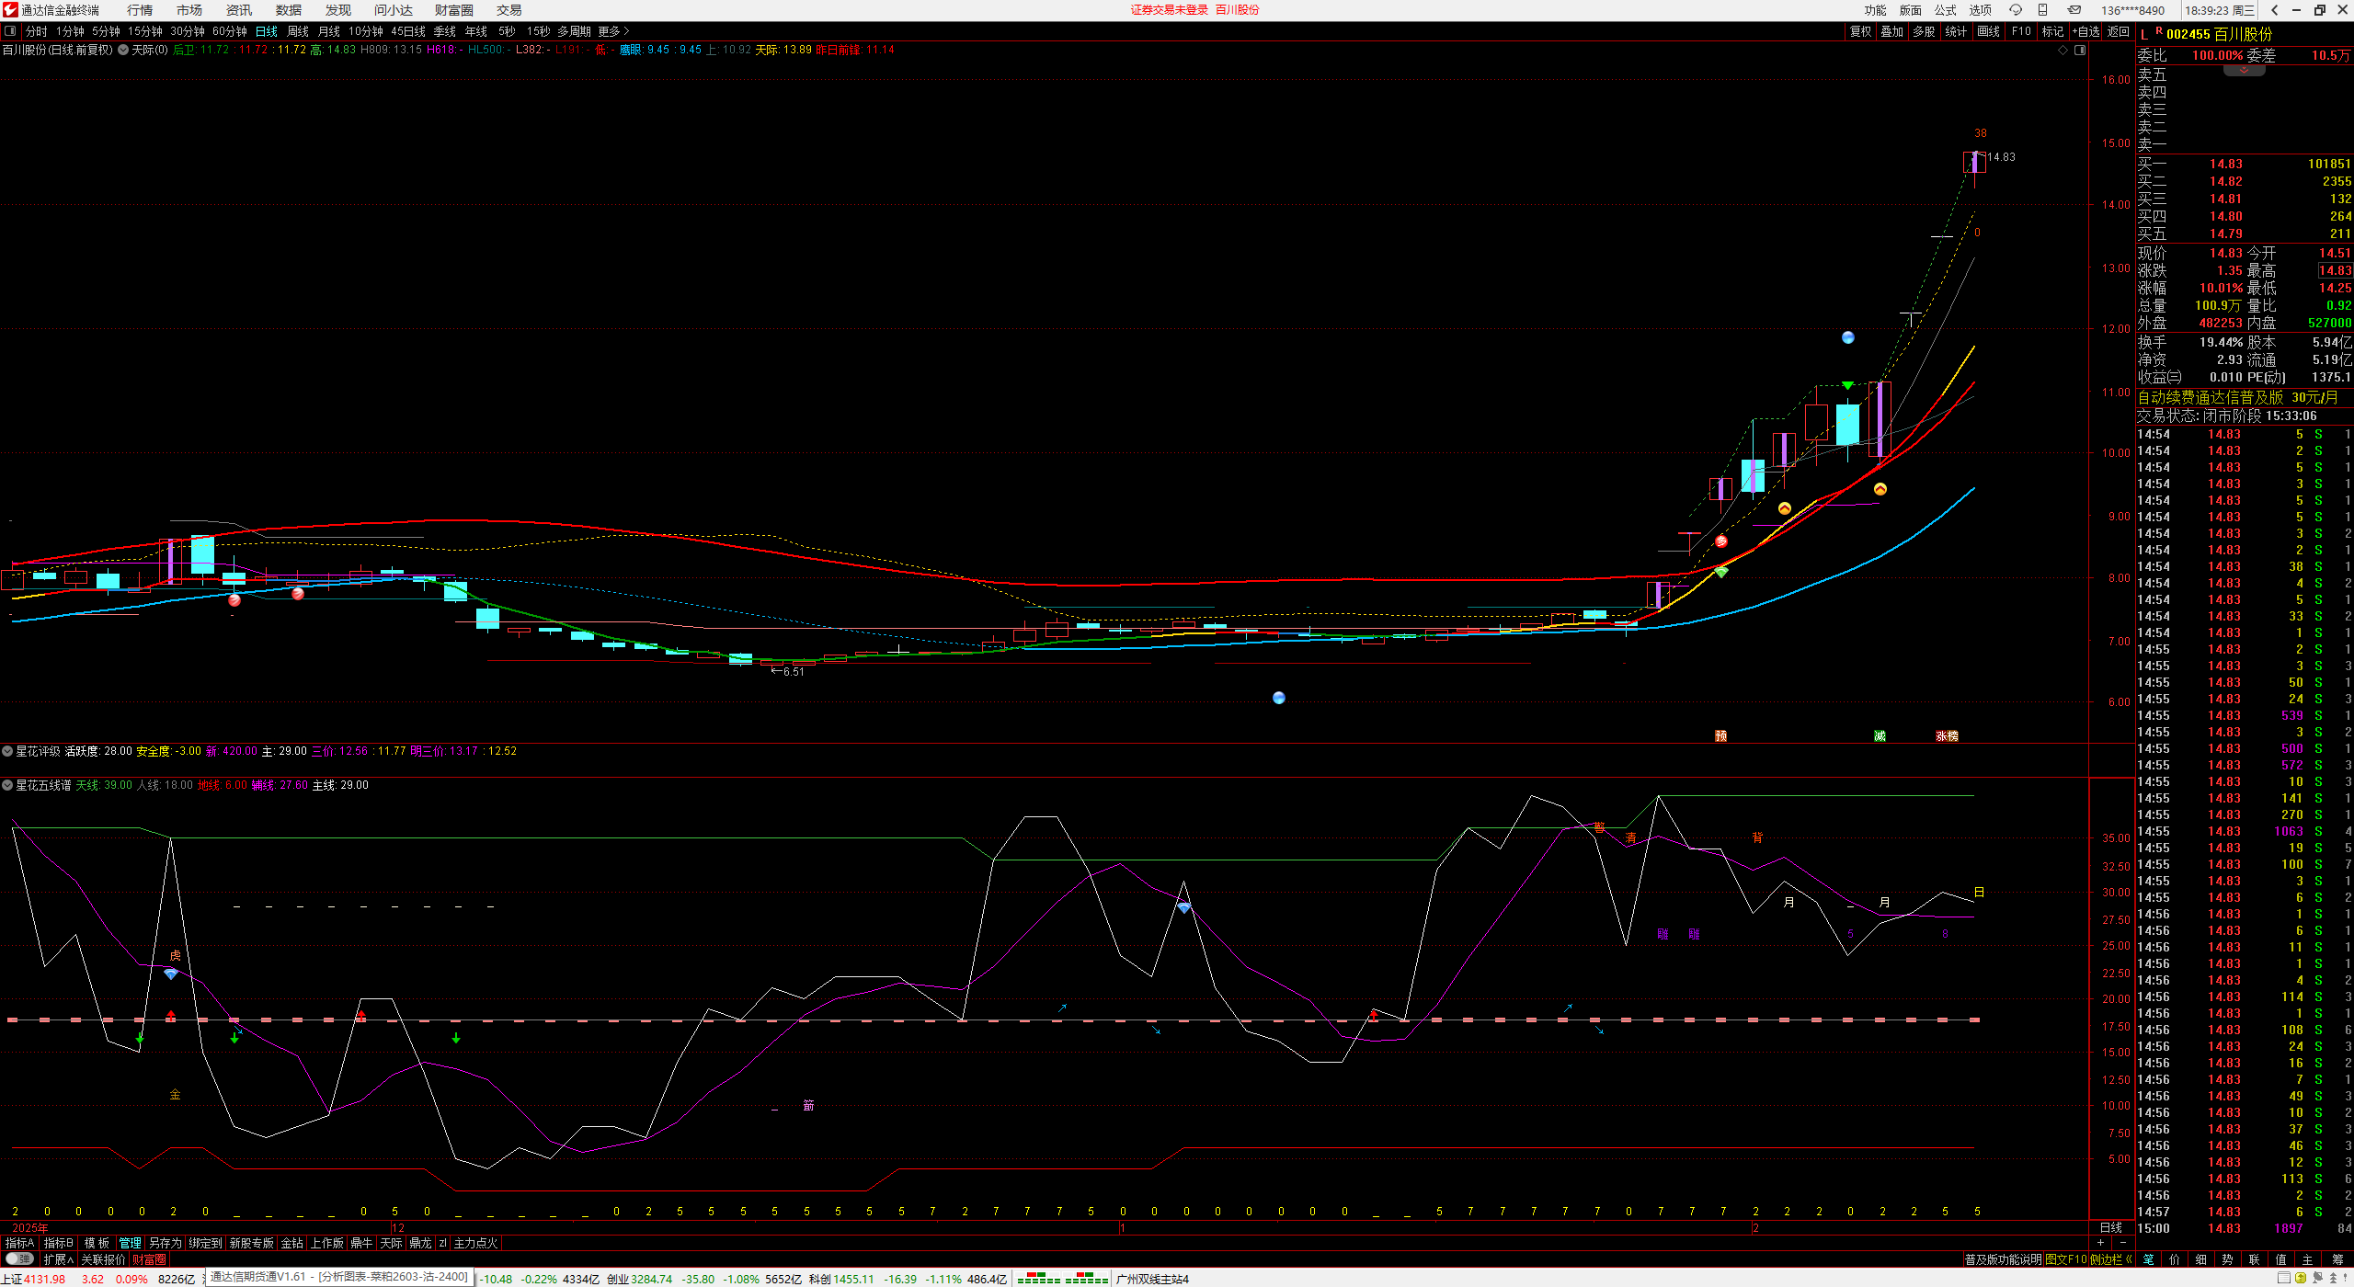This screenshot has height=1287, width=2354.
Task: Open the 星花五线谱 indicator dropdown arrow
Action: (x=7, y=785)
